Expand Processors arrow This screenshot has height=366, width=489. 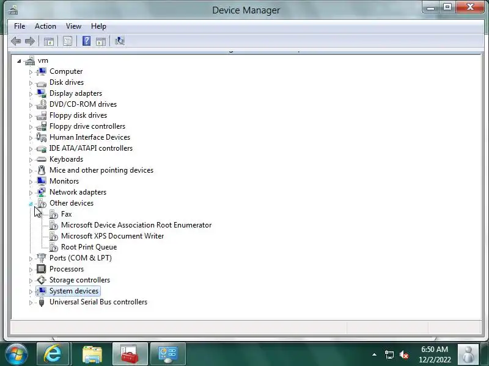[31, 270]
